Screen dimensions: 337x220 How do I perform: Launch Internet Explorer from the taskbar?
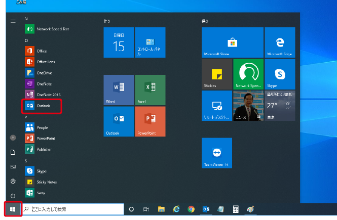[176, 209]
